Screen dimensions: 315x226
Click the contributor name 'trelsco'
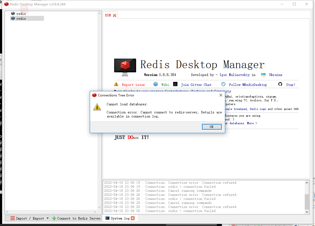[256, 100]
